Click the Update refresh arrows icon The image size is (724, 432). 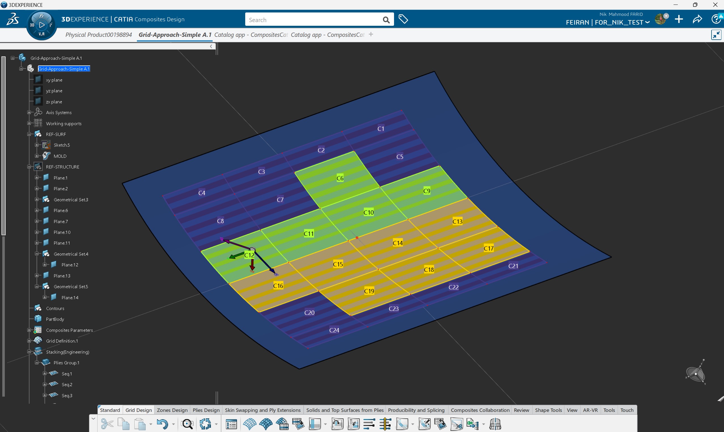tap(205, 424)
